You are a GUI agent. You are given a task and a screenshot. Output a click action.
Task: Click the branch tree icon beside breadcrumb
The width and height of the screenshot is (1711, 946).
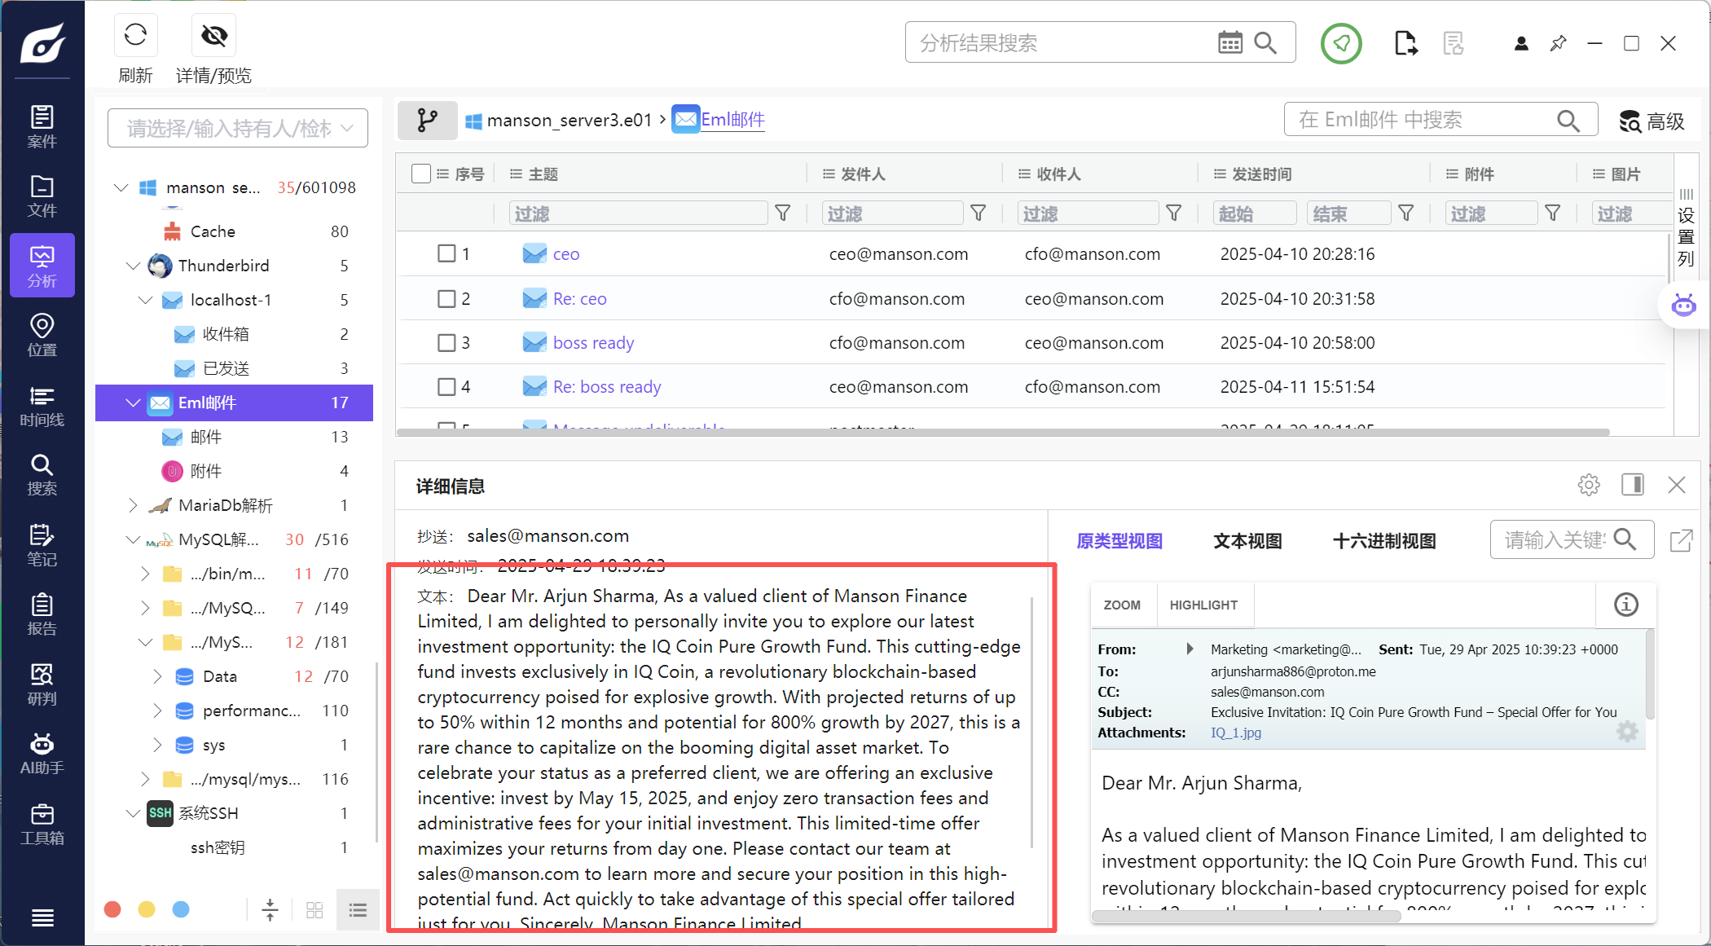coord(427,121)
